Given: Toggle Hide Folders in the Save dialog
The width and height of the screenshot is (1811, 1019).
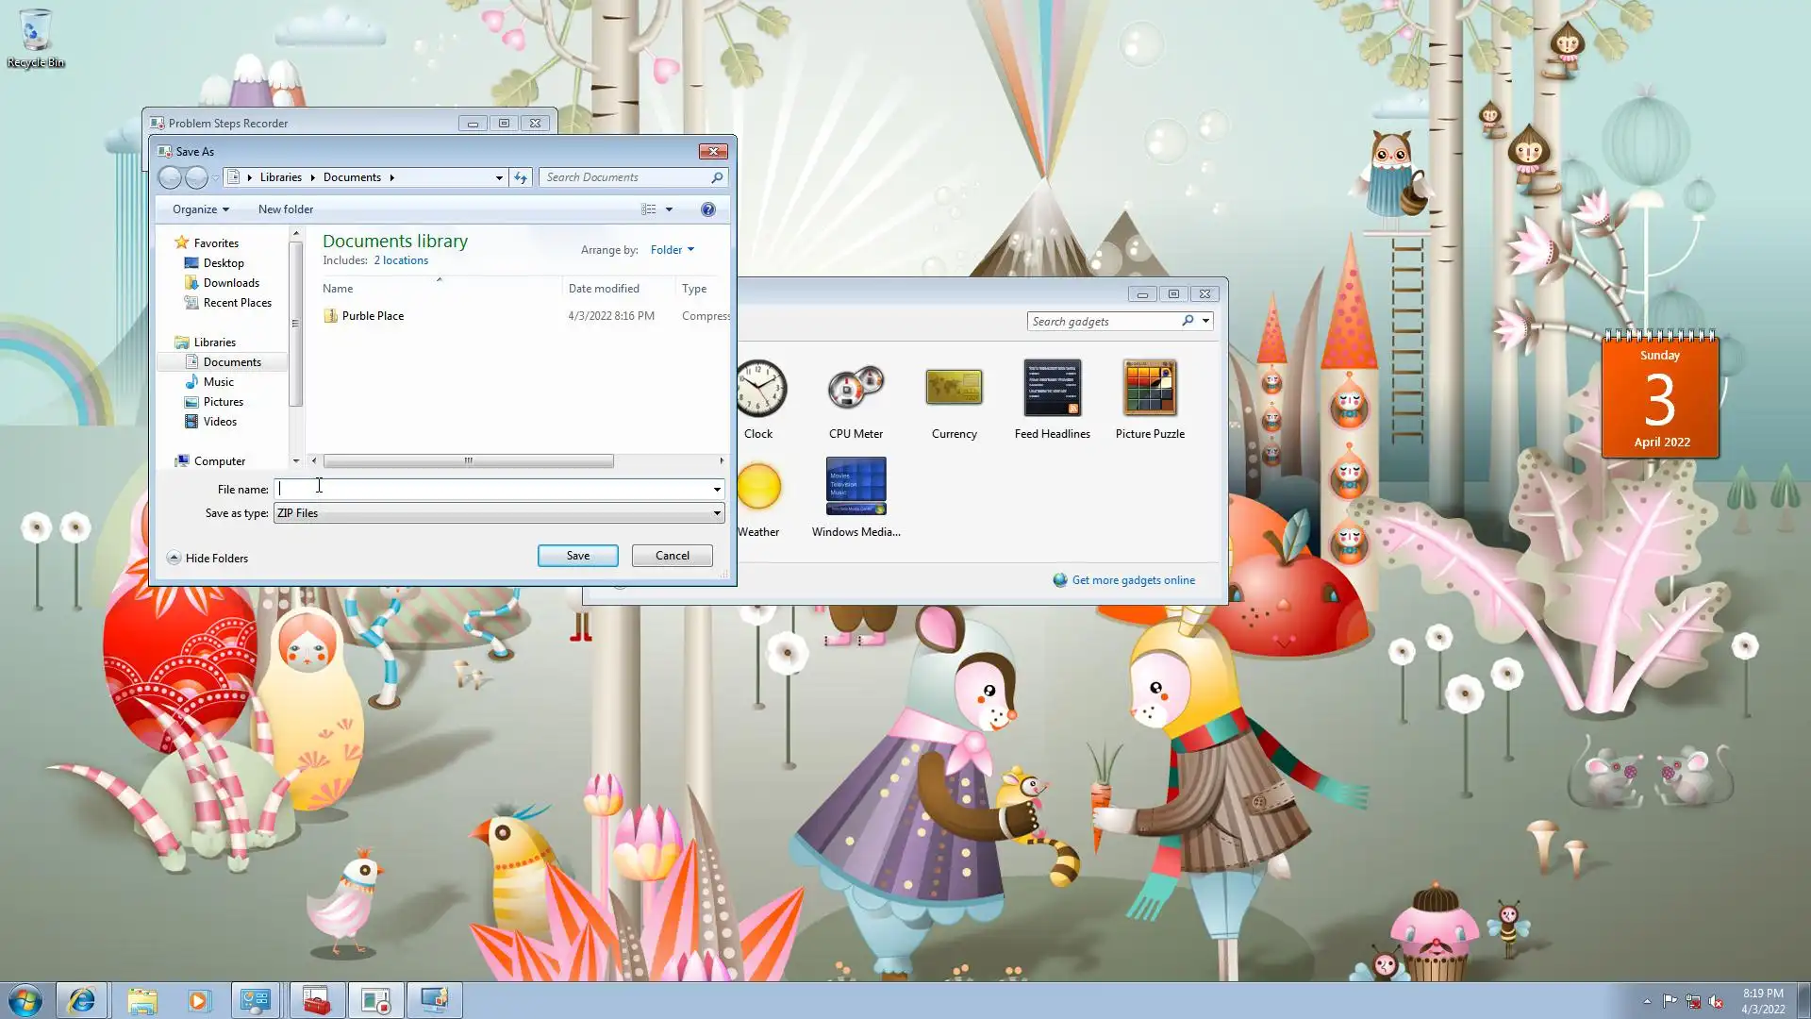Looking at the screenshot, I should coord(208,558).
